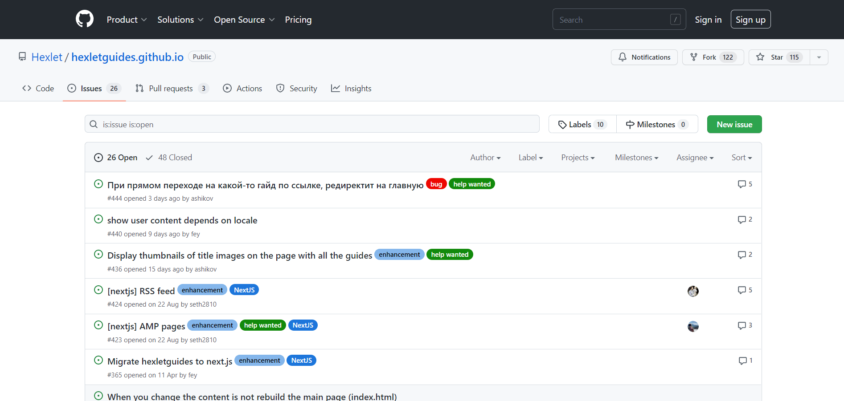Show the 48 Closed issues
844x401 pixels.
[169, 158]
